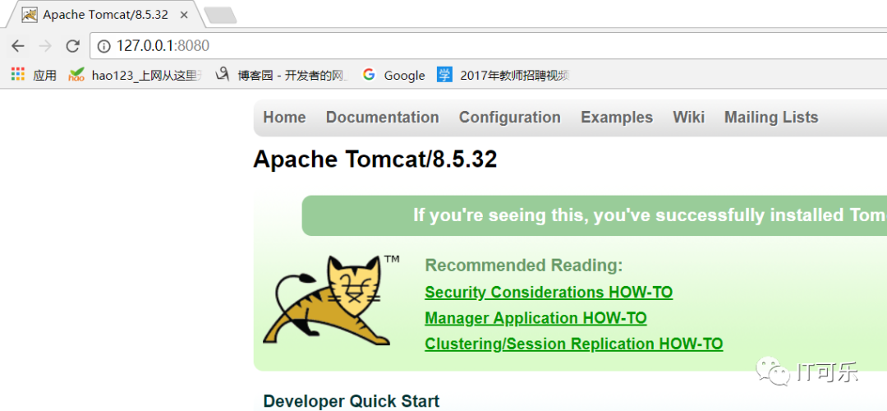This screenshot has width=887, height=411.
Task: Close the Apache Tomcat/8.5.32 tab
Action: pos(183,16)
